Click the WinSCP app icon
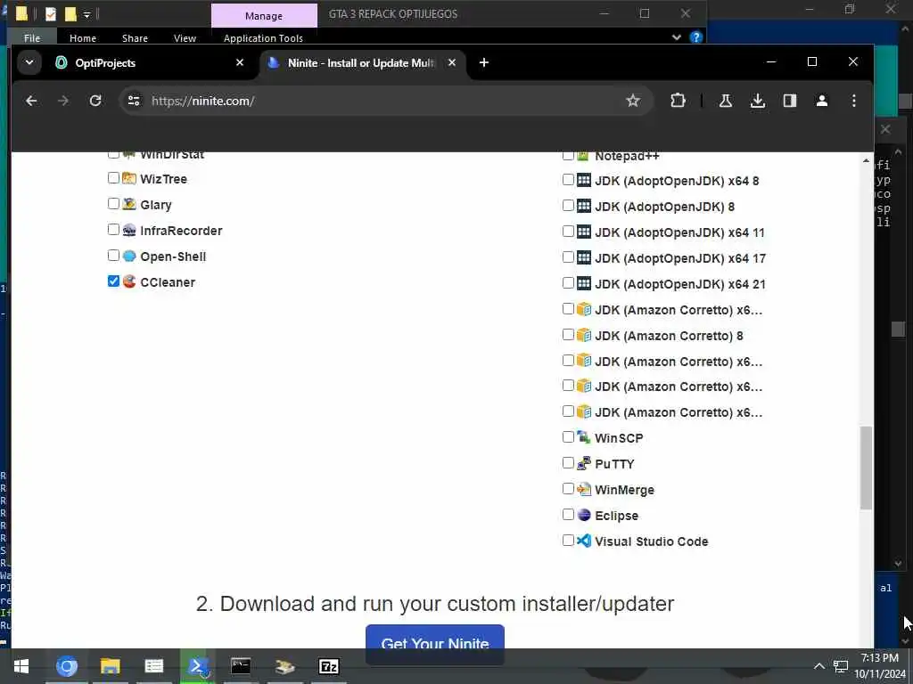This screenshot has width=913, height=684. pos(583,436)
